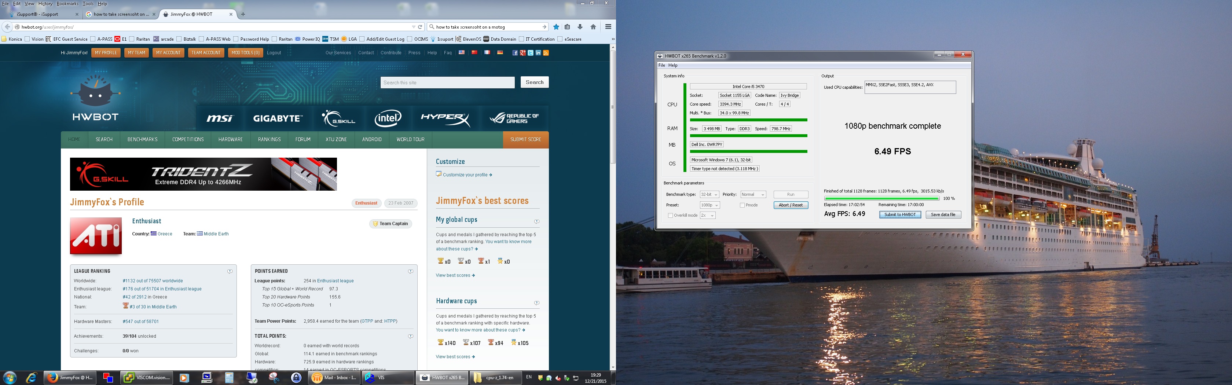Click the Firefox back arrow button
Screen dimensions: 1232x385
coord(7,27)
